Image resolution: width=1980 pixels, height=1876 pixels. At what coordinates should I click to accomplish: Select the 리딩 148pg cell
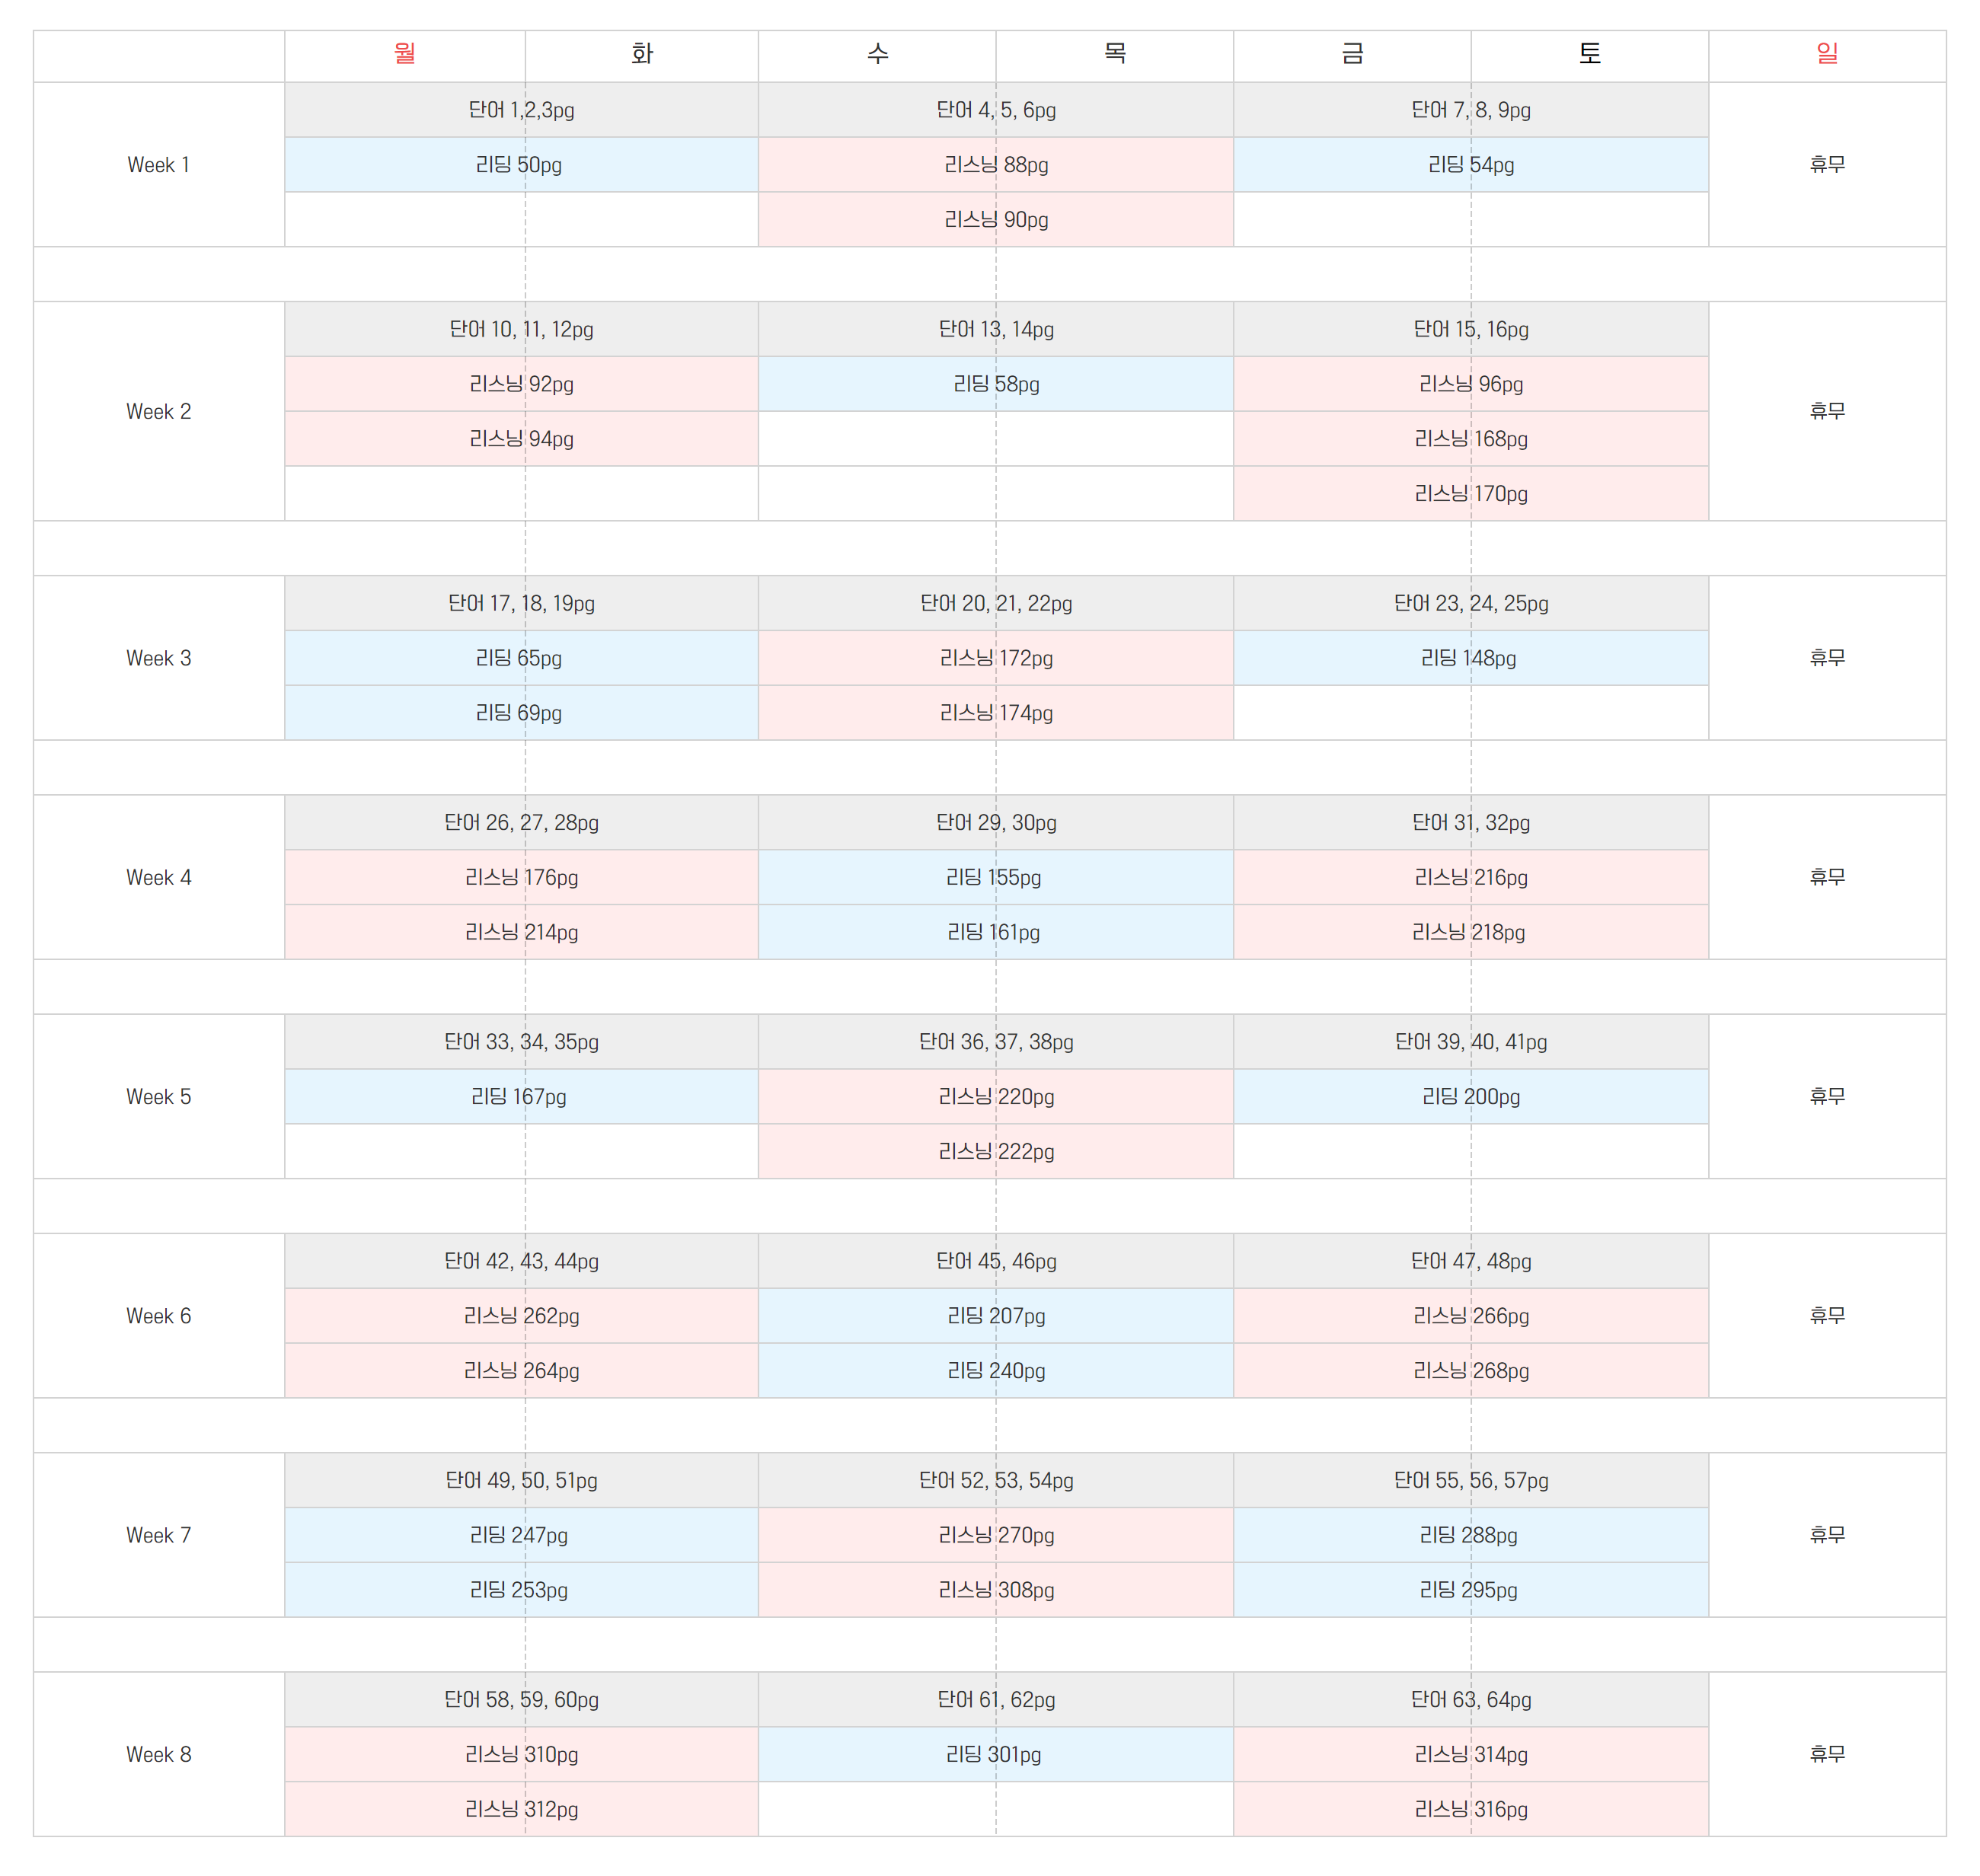click(x=1470, y=658)
